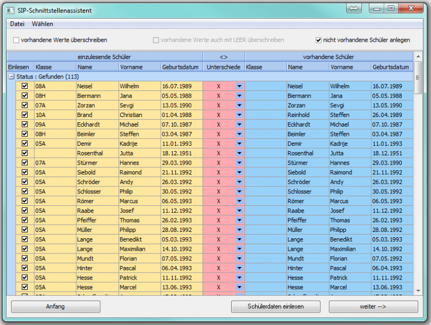
Task: Open Unterschiede dropdown for Schlosser row
Action: [239, 191]
